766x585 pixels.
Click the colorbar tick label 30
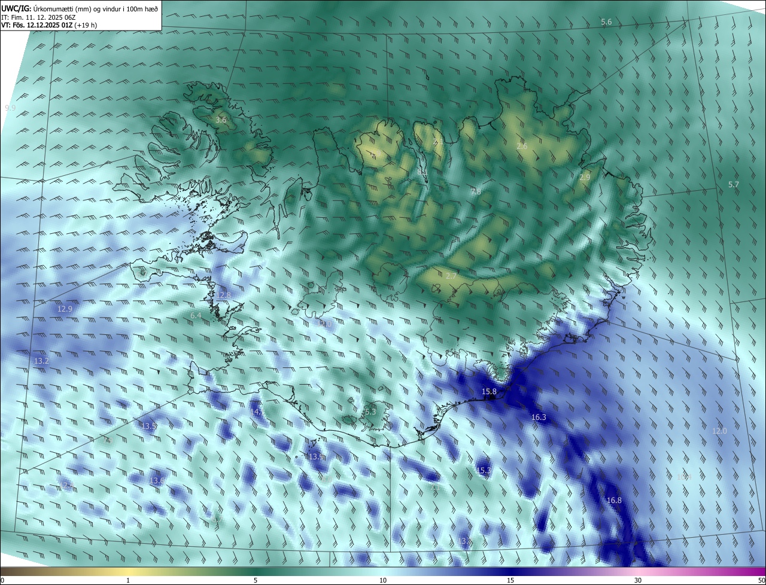(638, 581)
